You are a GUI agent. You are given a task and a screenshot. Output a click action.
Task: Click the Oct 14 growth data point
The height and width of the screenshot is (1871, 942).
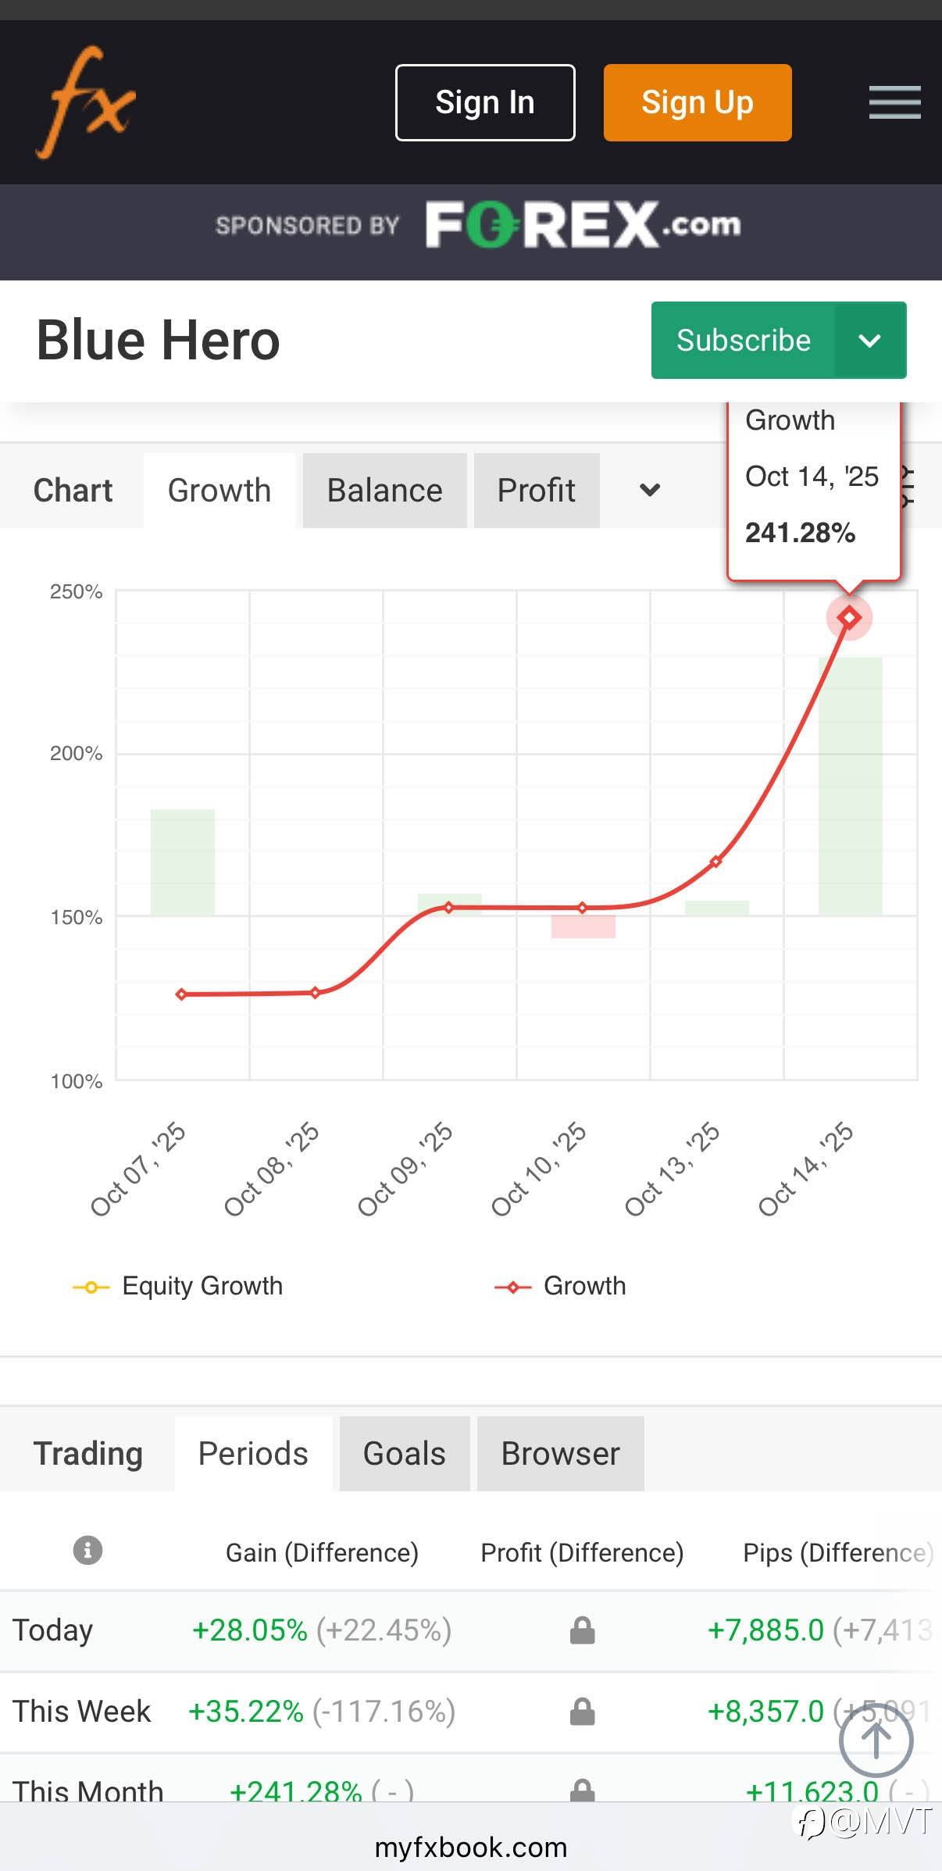[849, 618]
